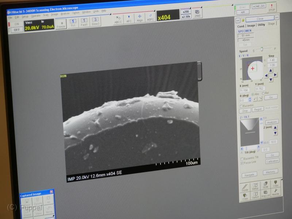Move stage right with arrow
Viewport: 292px width, 219px height.
[x=276, y=75]
